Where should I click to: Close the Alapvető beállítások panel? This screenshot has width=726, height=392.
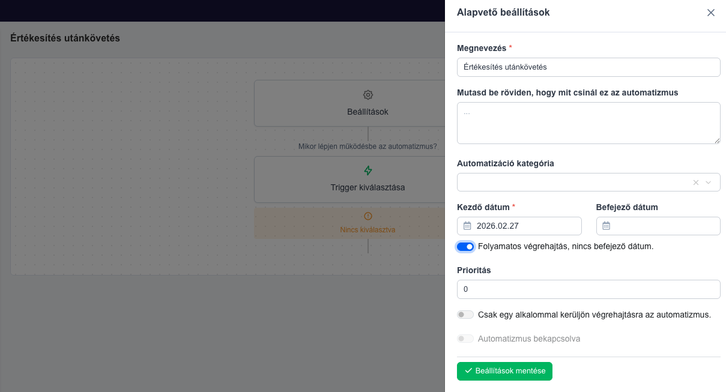711,13
